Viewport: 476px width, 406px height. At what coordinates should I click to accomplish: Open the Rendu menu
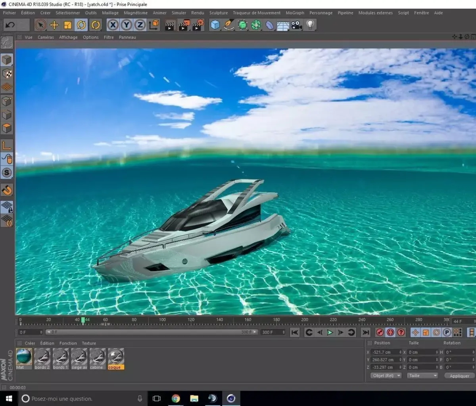198,13
